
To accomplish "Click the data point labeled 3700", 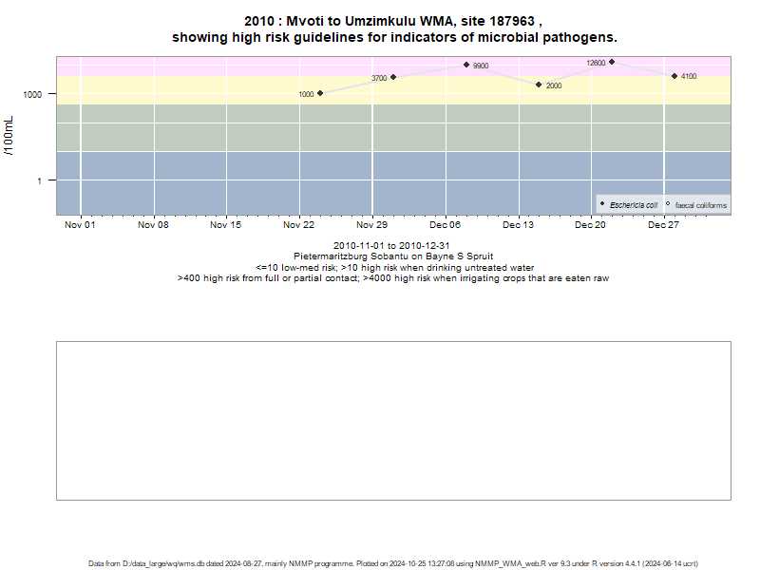I will (x=393, y=77).
